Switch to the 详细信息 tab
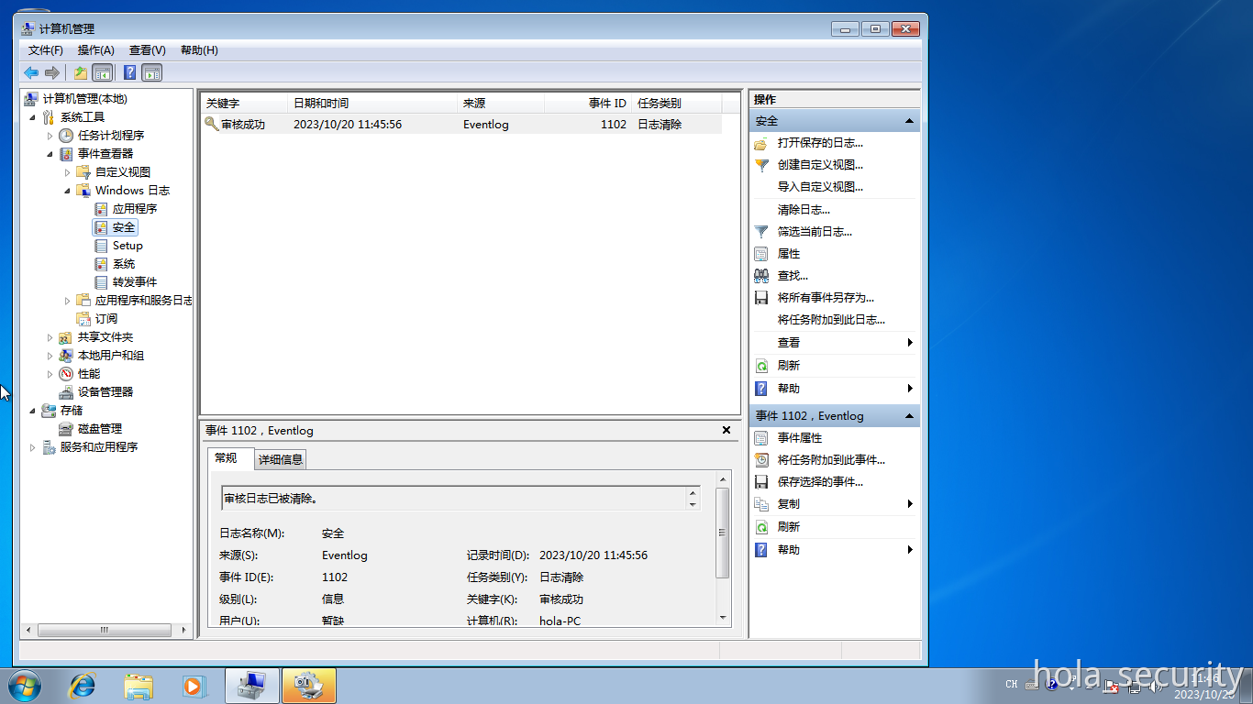Viewport: 1253px width, 704px height. coord(280,458)
